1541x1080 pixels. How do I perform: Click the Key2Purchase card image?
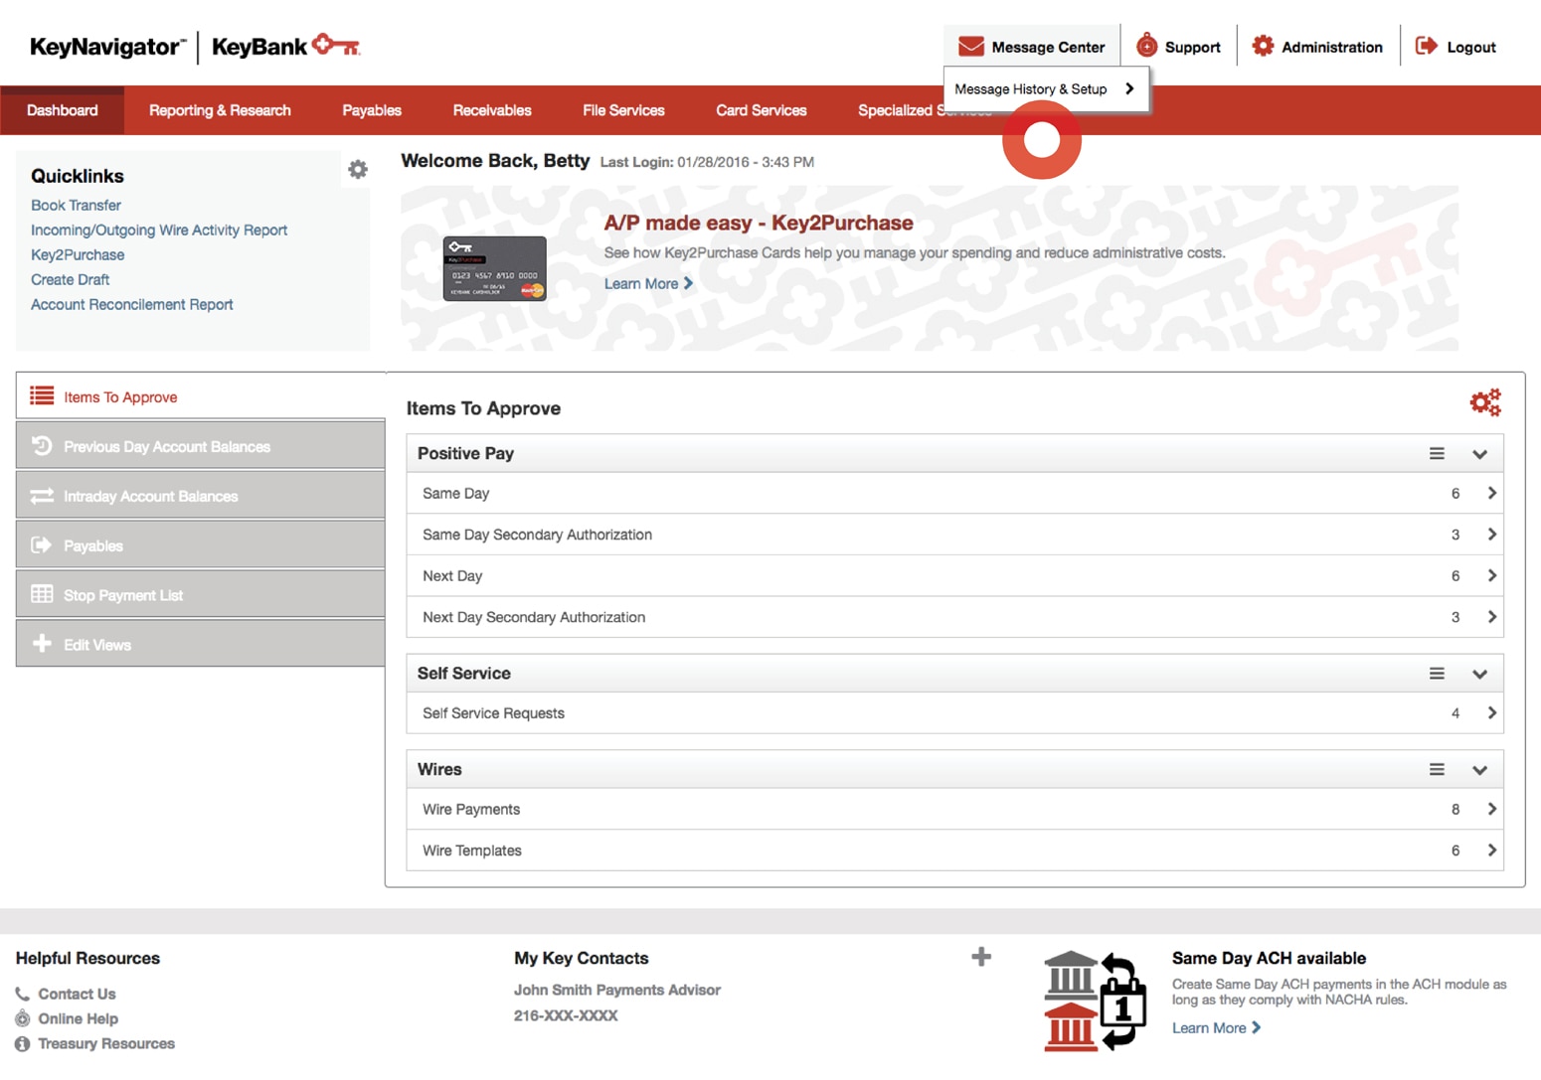(494, 268)
